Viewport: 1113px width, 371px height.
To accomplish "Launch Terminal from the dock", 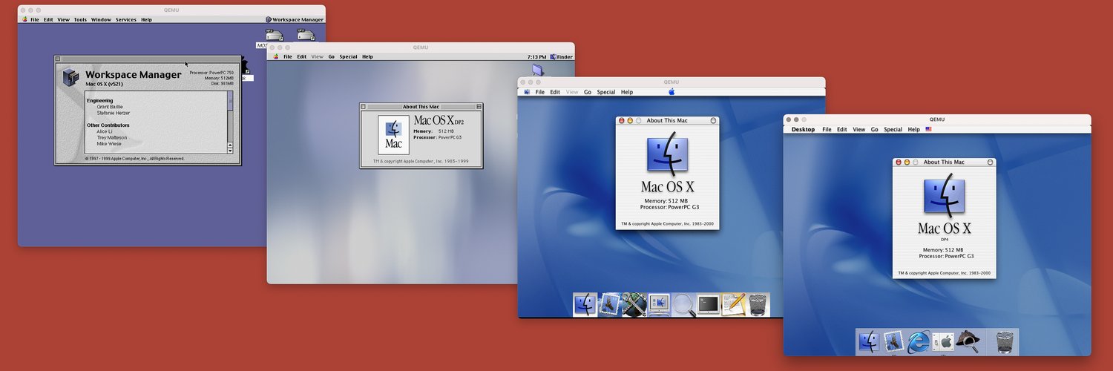I will (708, 304).
